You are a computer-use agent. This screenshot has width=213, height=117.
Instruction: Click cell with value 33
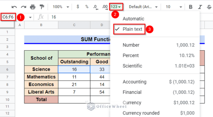pyautogui.click(x=101, y=69)
